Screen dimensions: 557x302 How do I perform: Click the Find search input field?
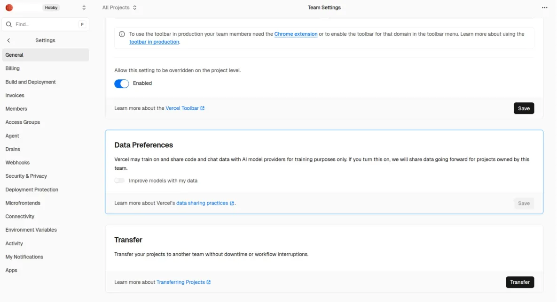click(x=45, y=24)
